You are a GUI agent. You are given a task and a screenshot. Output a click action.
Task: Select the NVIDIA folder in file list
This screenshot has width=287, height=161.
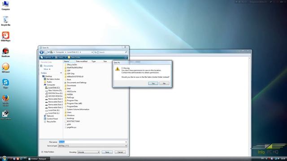69,94
